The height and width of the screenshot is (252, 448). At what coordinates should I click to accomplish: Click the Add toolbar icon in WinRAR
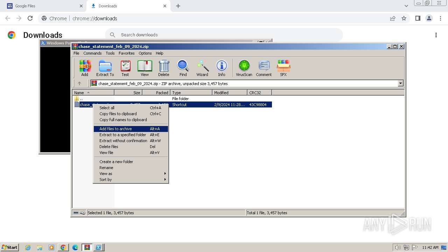point(85,68)
